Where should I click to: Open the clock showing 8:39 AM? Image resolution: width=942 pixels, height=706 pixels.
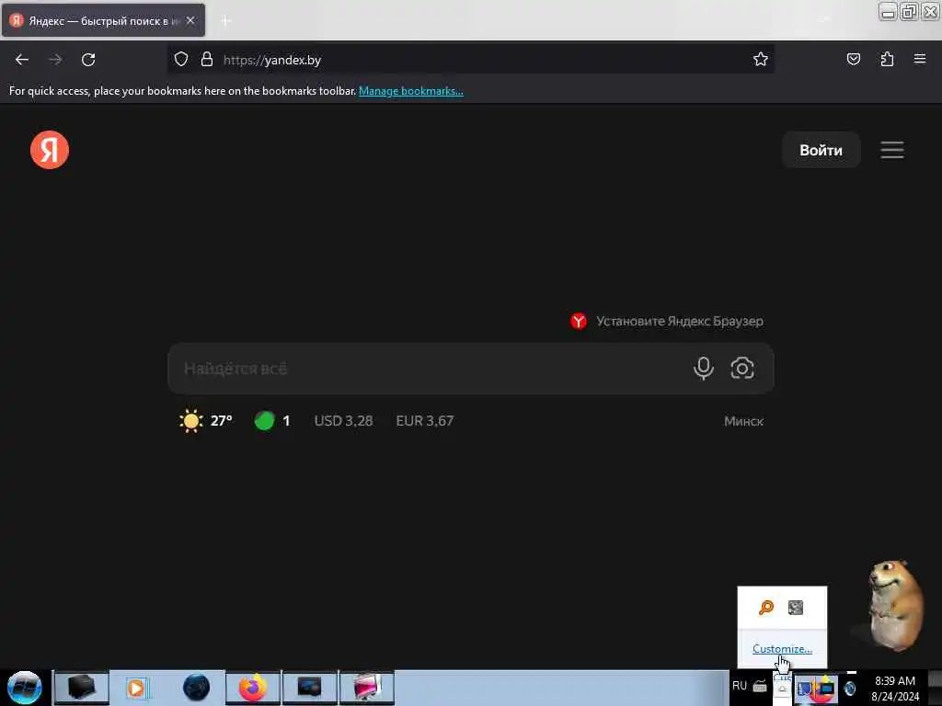tap(895, 689)
